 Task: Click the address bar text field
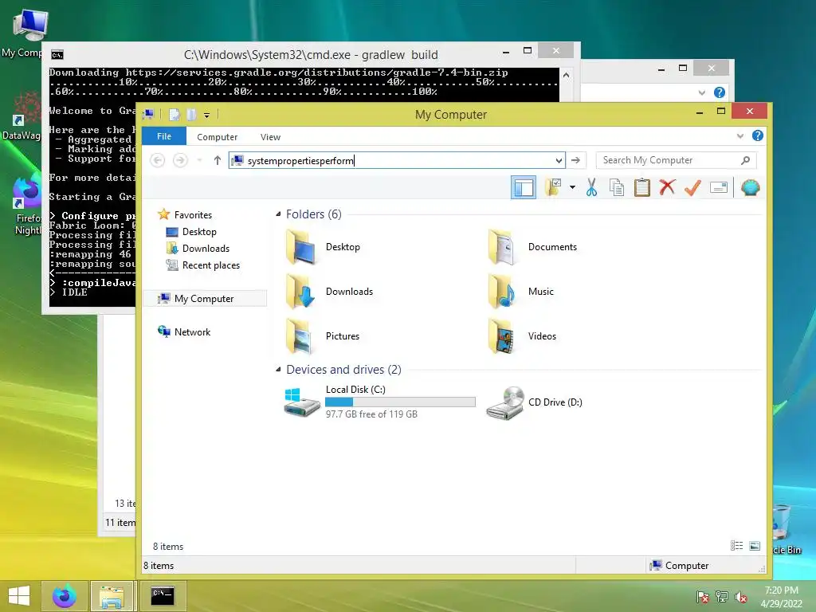398,160
